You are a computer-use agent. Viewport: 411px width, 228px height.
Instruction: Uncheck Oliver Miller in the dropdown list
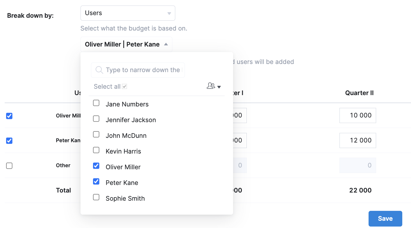96,166
